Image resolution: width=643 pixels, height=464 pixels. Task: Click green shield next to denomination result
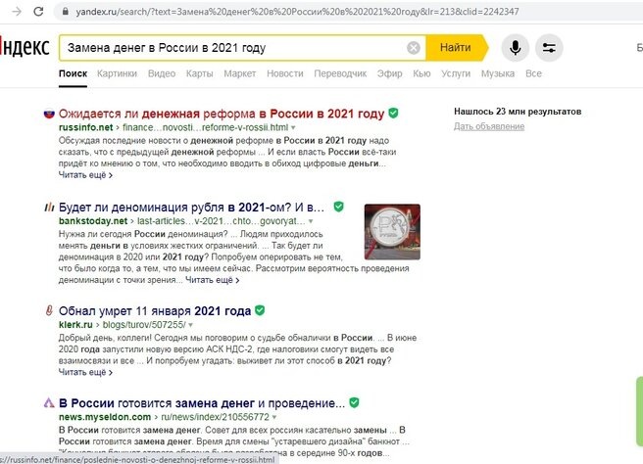pos(338,207)
